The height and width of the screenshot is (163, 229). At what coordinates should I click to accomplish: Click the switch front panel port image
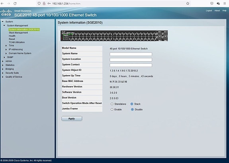[x=114, y=36]
